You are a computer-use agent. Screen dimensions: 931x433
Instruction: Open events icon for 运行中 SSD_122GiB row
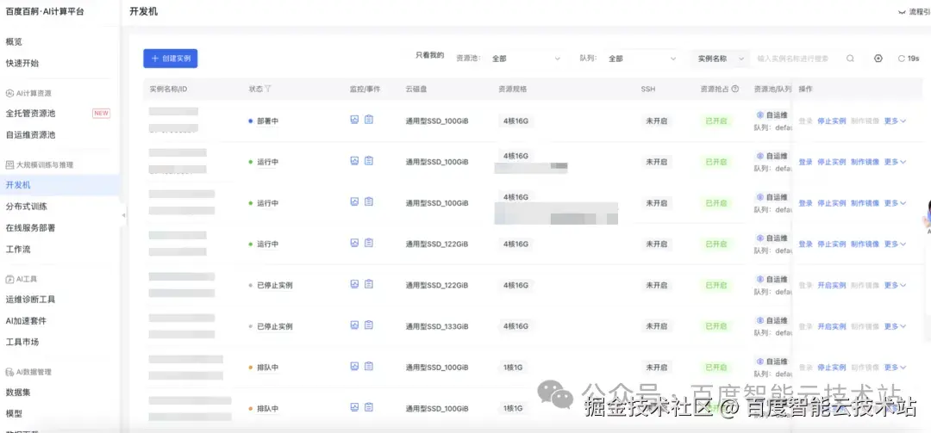[x=369, y=243]
